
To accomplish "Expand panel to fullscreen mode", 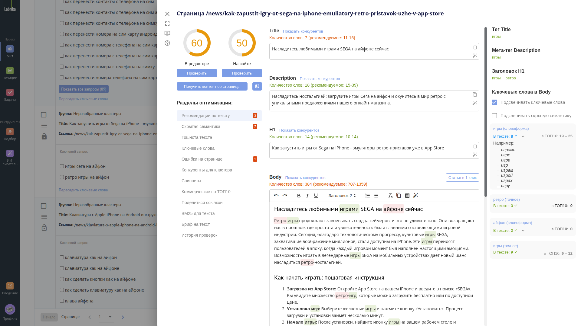I will pos(167,24).
